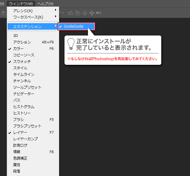Click the align icon at toolbar left edge
This screenshot has height=176, width=190.
coord(3,13)
